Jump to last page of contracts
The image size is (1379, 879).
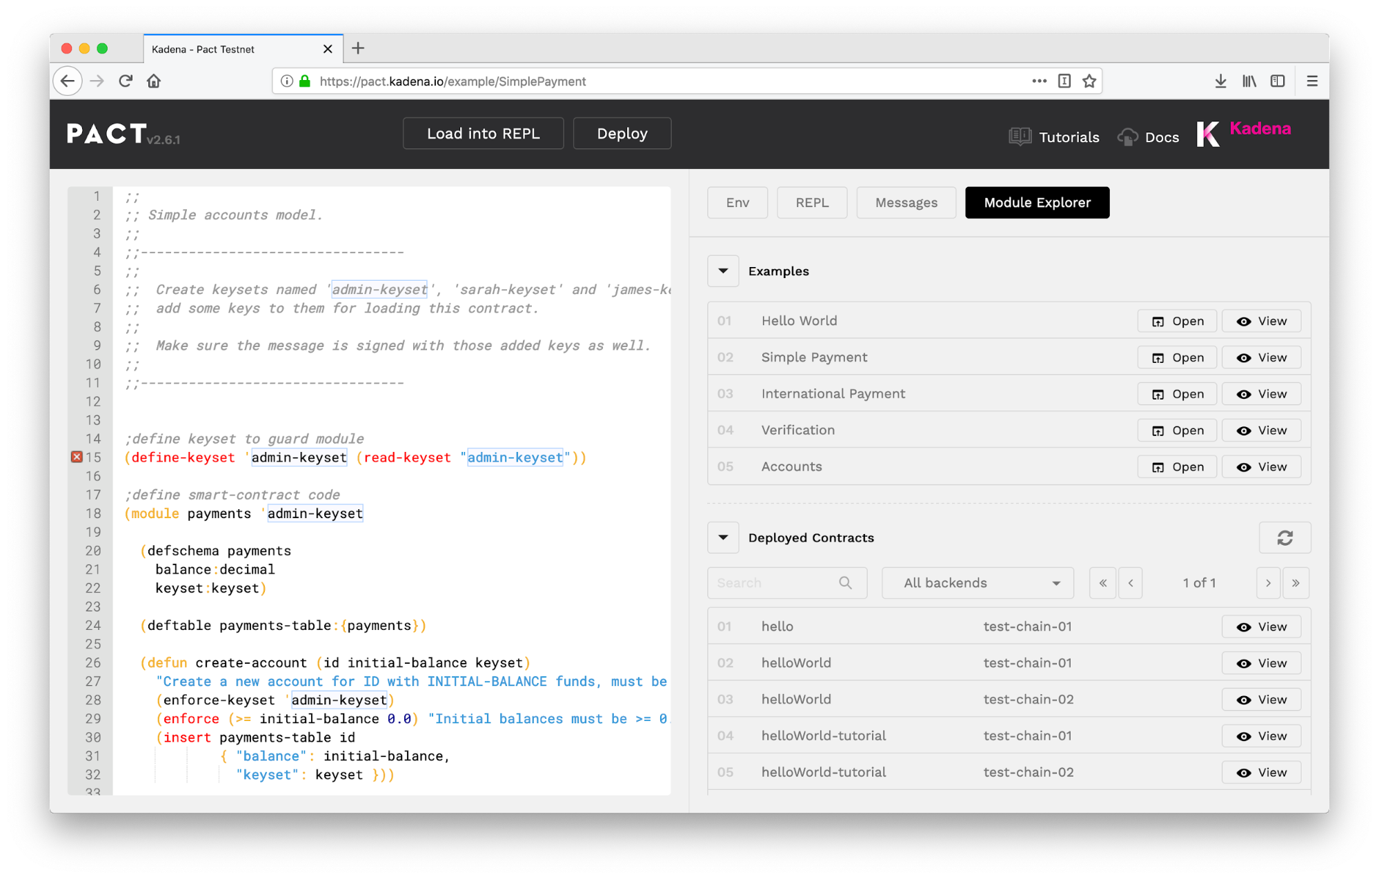click(x=1296, y=583)
